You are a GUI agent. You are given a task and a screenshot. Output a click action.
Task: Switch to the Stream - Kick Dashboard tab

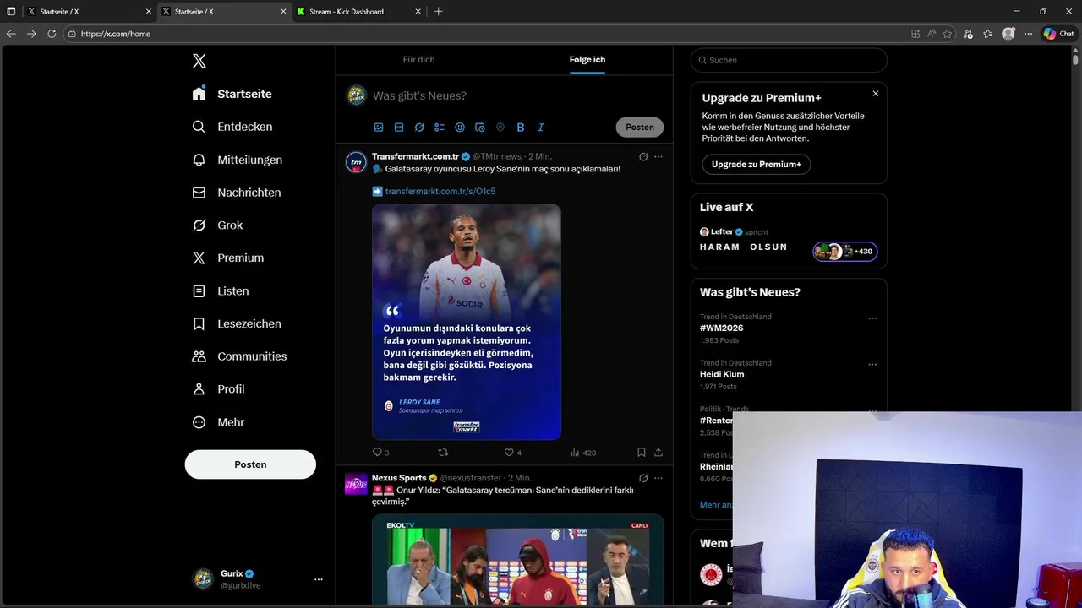(358, 12)
